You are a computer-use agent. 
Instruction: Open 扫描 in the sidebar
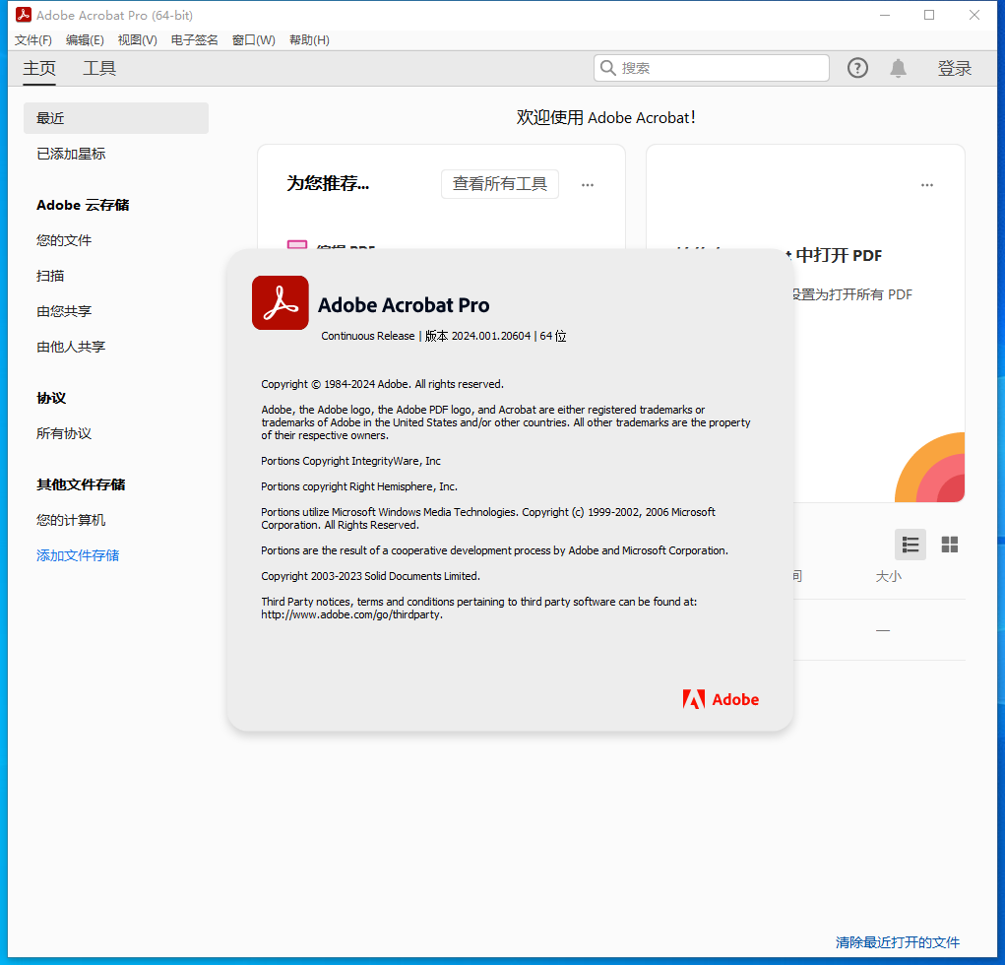50,276
